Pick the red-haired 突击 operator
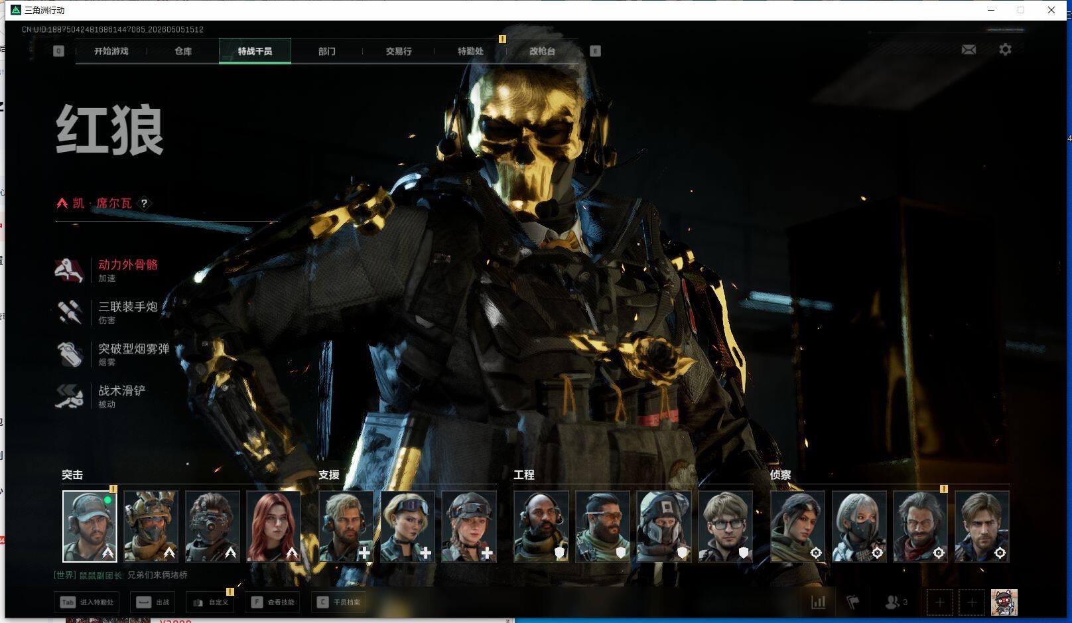 point(273,526)
